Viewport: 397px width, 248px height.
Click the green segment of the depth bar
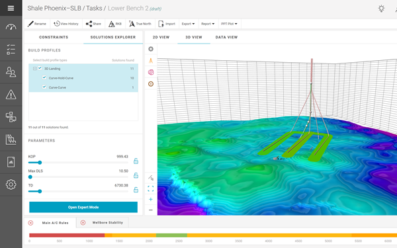(x=171, y=235)
